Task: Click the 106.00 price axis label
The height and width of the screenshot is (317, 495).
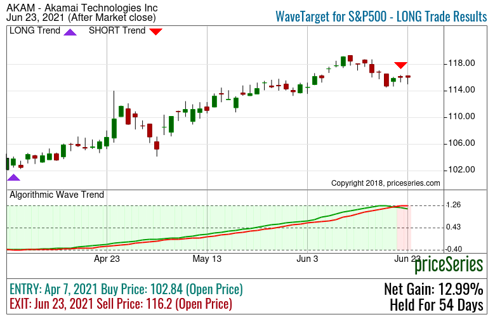Action: tap(461, 143)
